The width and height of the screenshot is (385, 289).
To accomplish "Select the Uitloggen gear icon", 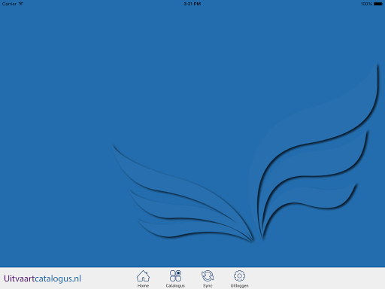I will click(x=239, y=276).
